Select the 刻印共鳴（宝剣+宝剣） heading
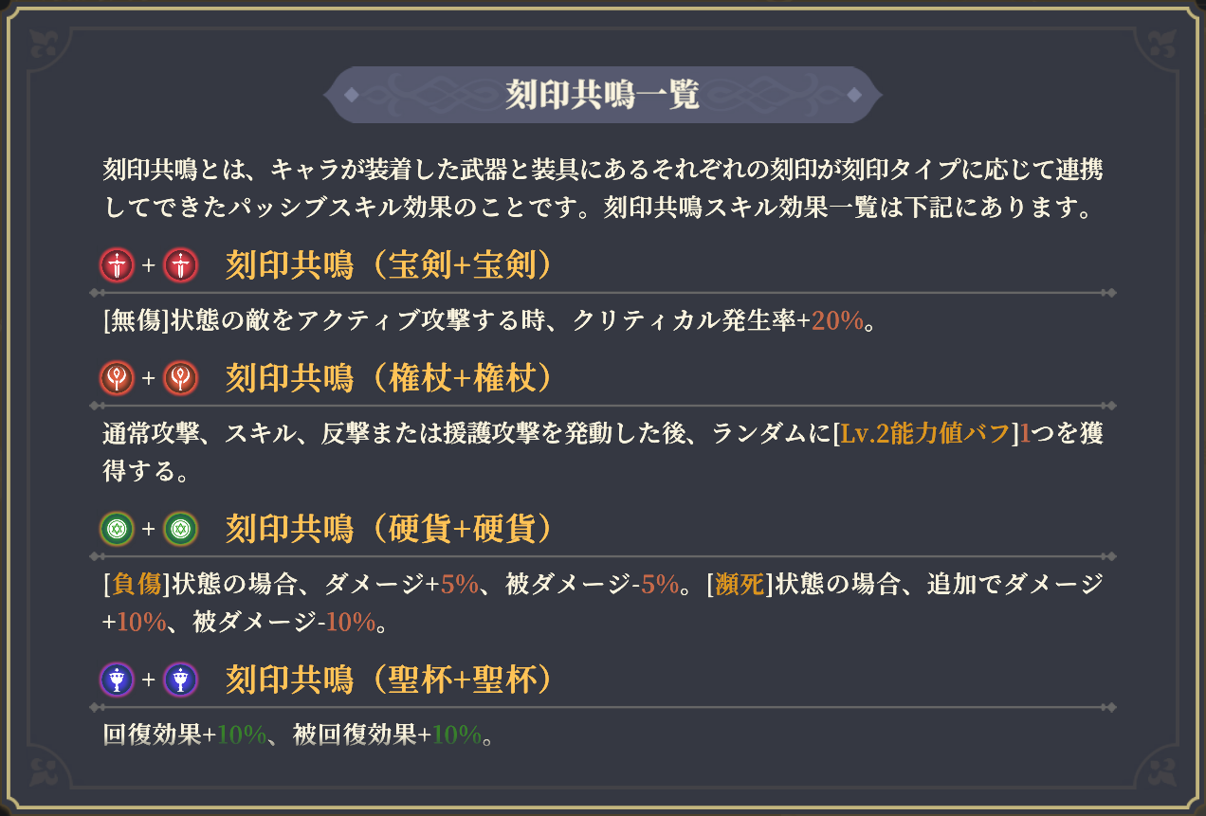The height and width of the screenshot is (816, 1206). tap(389, 266)
